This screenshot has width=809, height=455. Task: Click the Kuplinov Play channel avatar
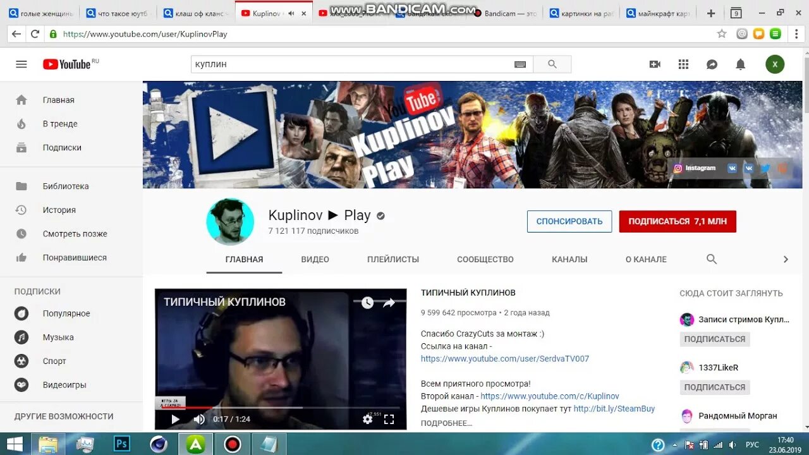[230, 222]
